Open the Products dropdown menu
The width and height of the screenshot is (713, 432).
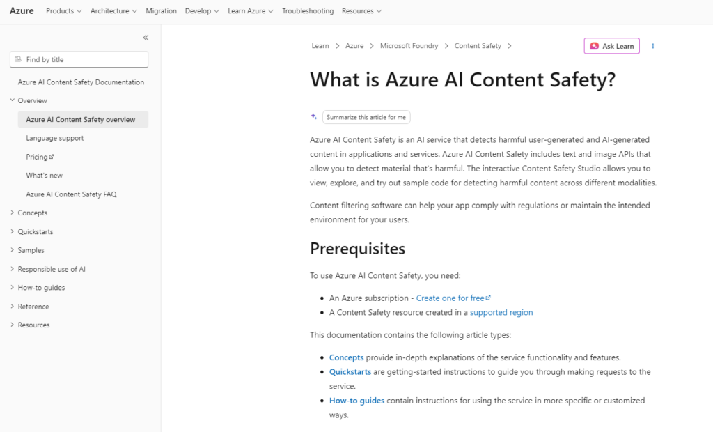63,11
